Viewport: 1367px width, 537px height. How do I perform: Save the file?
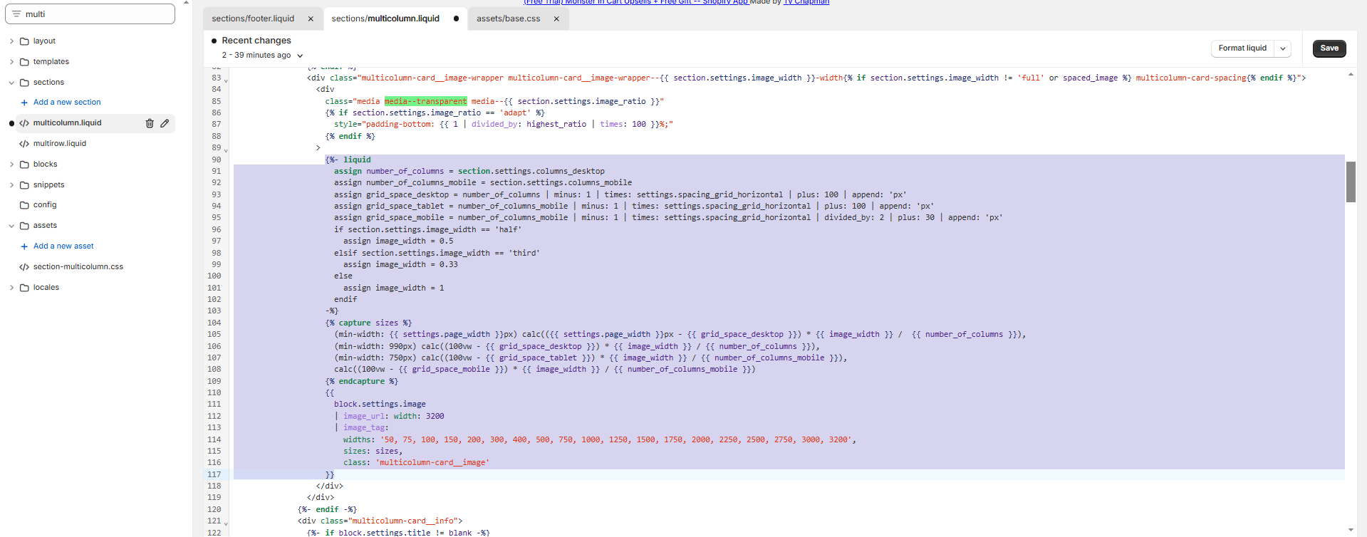coord(1329,48)
